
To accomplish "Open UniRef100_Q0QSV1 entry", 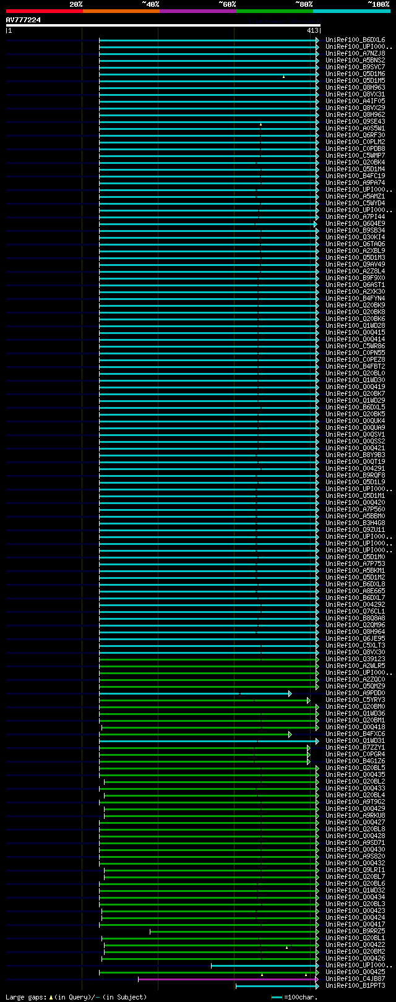I will point(355,435).
